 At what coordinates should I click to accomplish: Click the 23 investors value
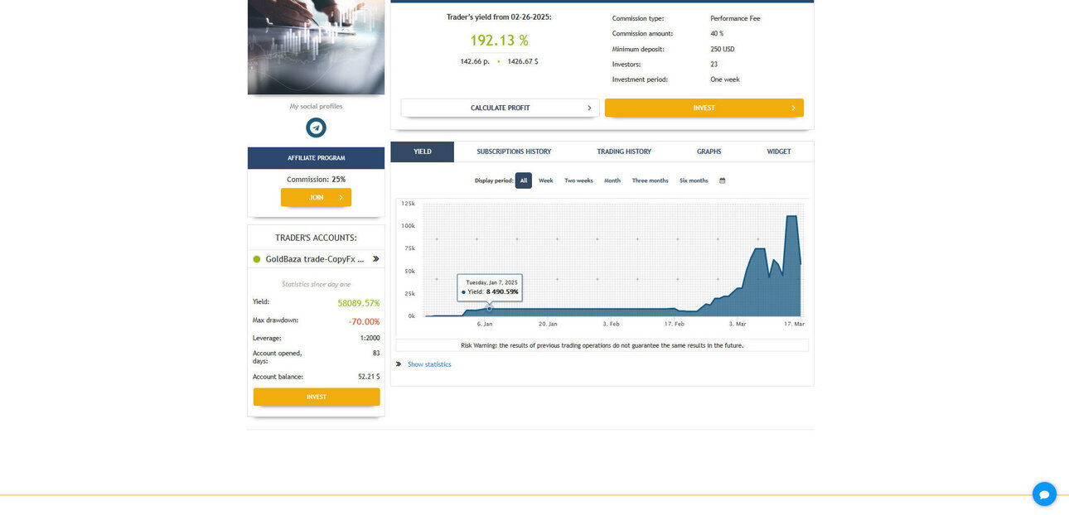coord(714,64)
